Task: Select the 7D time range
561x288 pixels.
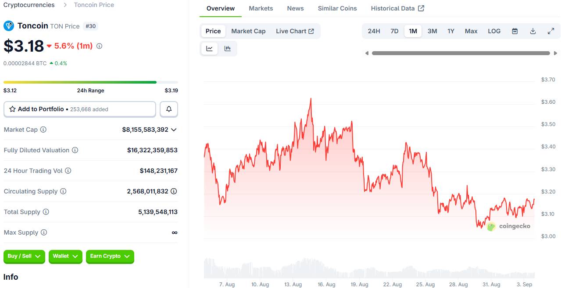Action: pos(394,31)
